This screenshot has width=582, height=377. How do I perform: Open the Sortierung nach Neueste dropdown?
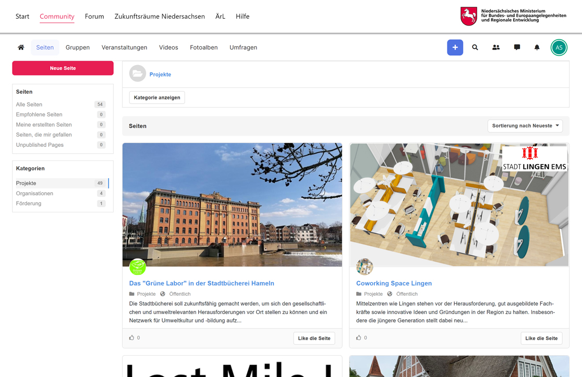[x=525, y=125]
